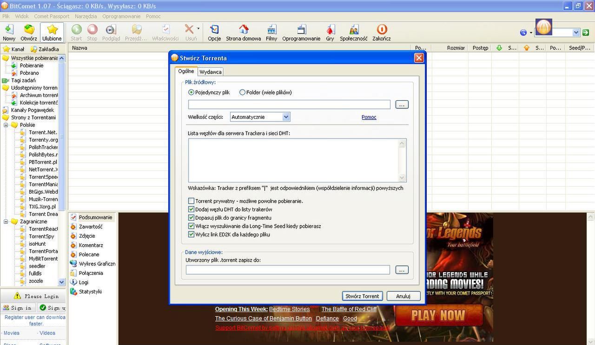The height and width of the screenshot is (345, 595).
Task: Open search engine selector dropdown arrow
Action: (531, 33)
